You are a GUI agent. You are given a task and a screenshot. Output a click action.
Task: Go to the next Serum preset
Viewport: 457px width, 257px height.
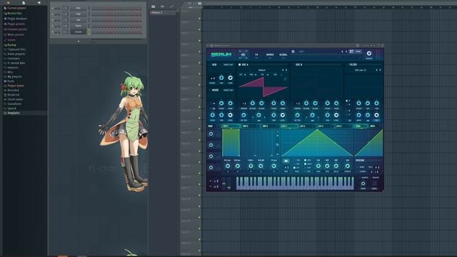click(x=346, y=51)
